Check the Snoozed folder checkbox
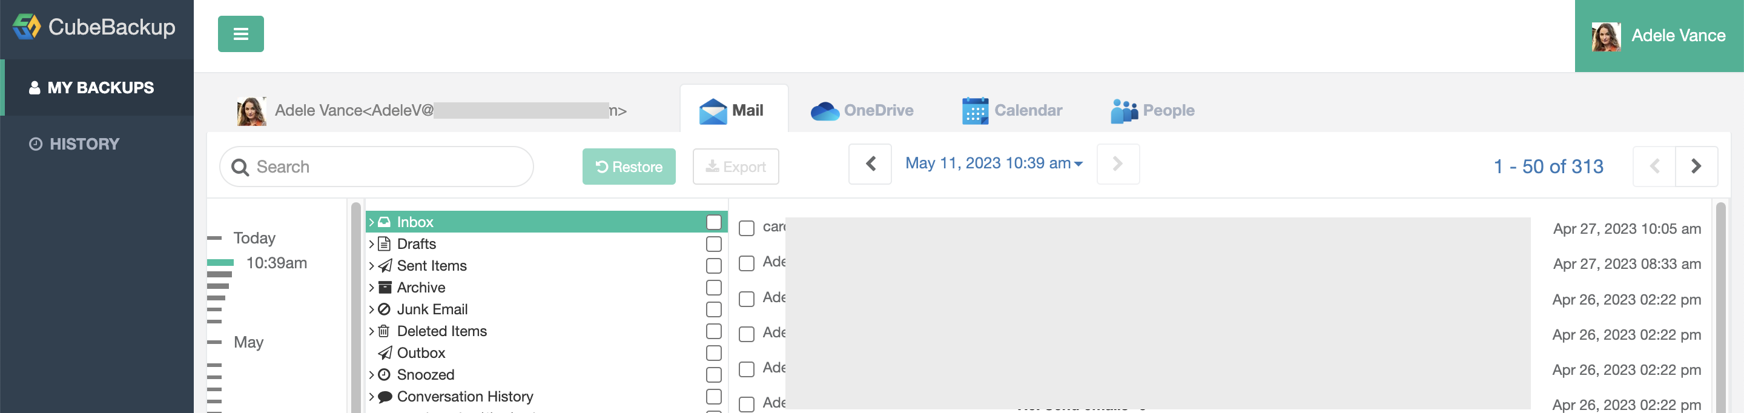The width and height of the screenshot is (1744, 413). tap(713, 374)
